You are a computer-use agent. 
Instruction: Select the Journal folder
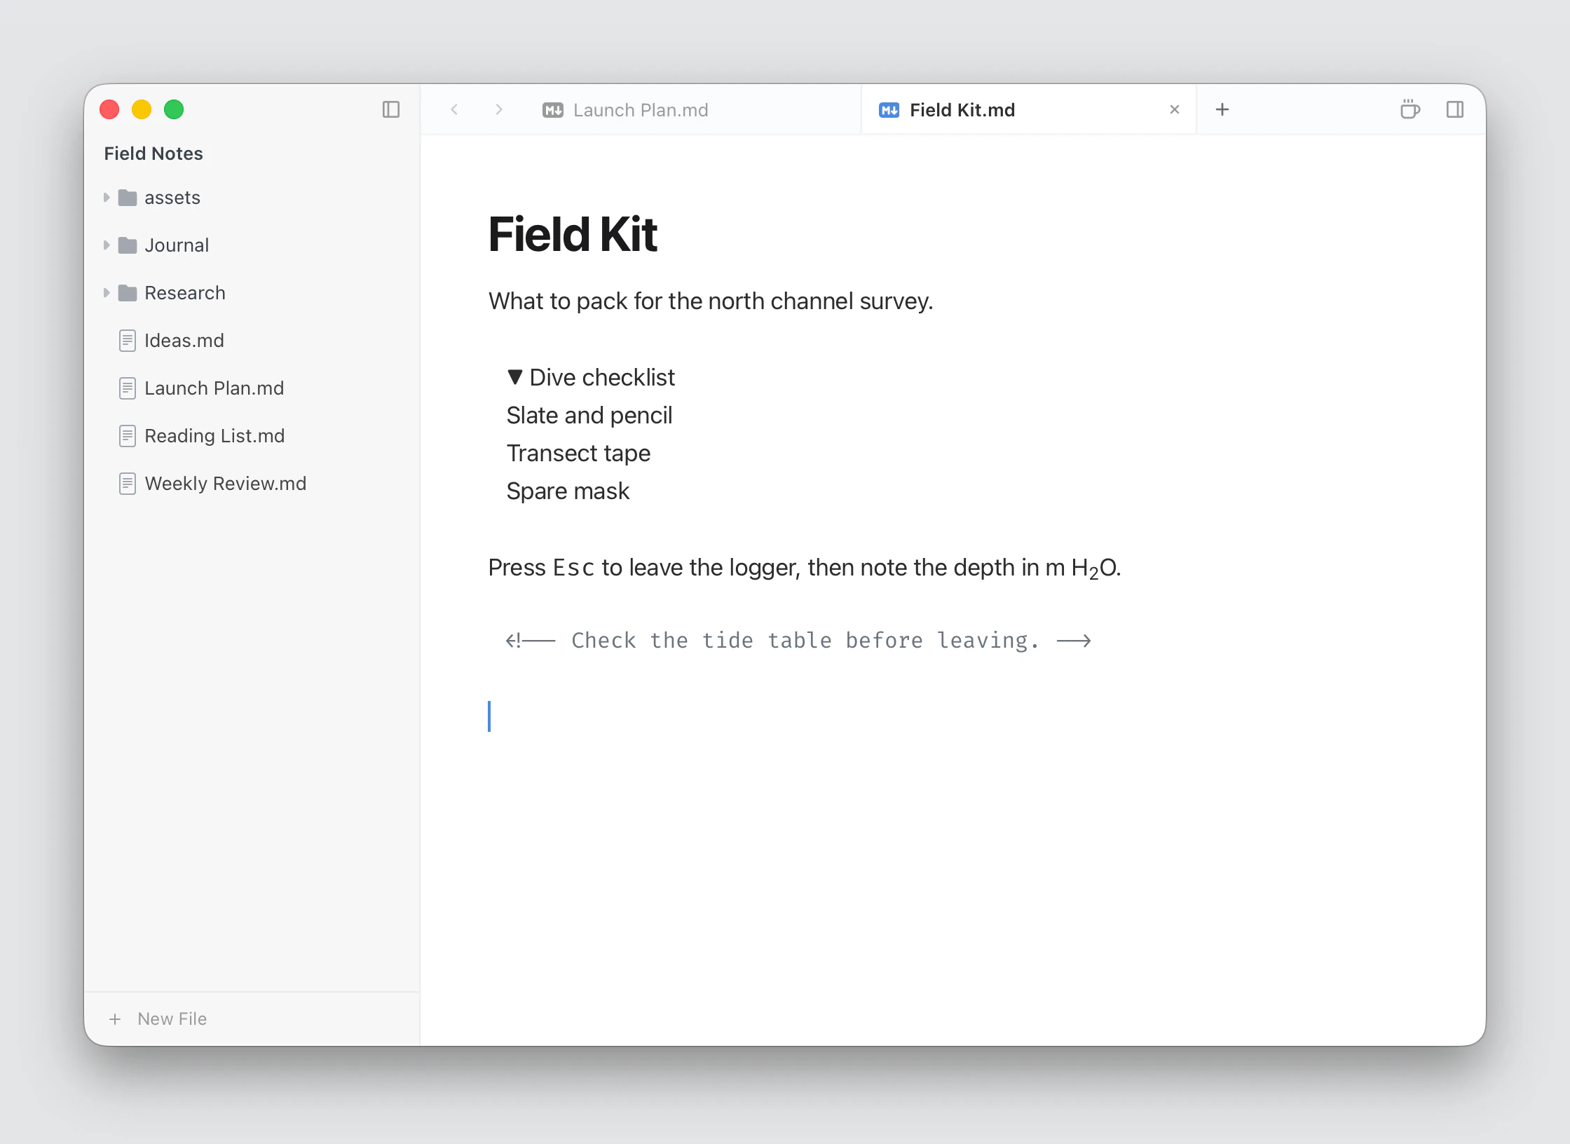(252, 245)
